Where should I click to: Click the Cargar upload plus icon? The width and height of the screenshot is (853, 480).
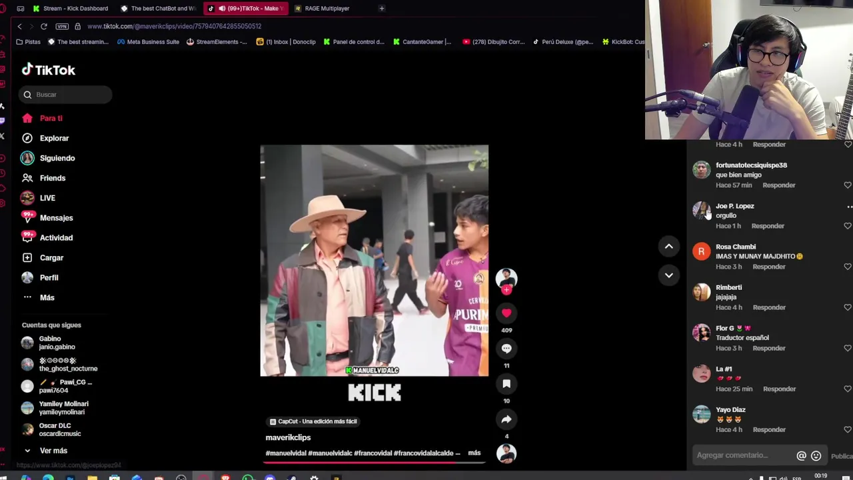(x=27, y=257)
